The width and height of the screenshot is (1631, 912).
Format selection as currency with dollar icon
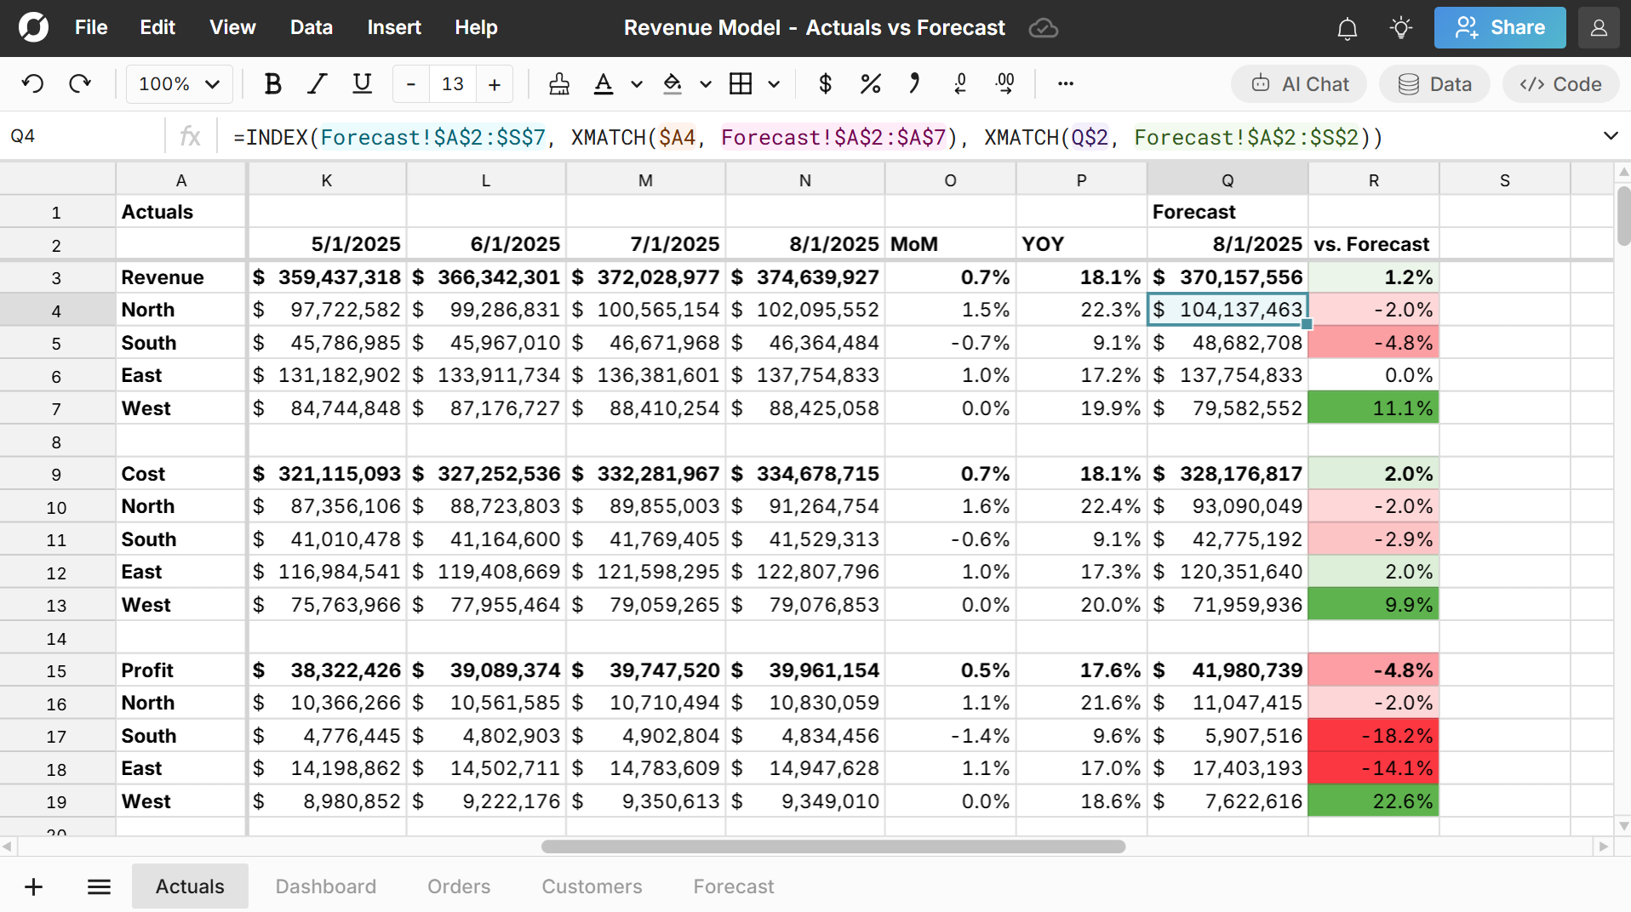pos(824,83)
